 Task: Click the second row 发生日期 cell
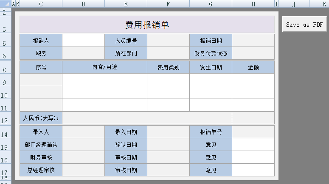[211, 92]
